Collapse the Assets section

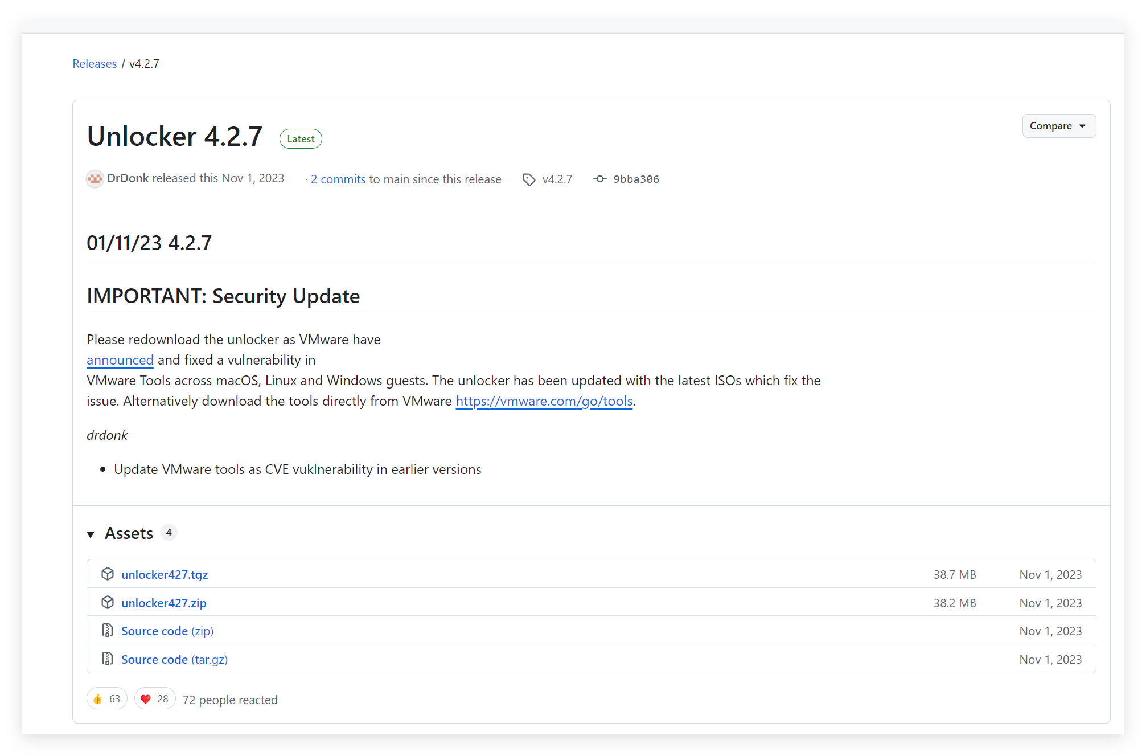click(x=91, y=534)
